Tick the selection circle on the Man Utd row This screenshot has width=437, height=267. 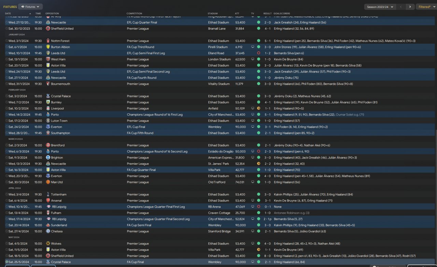[6, 182]
